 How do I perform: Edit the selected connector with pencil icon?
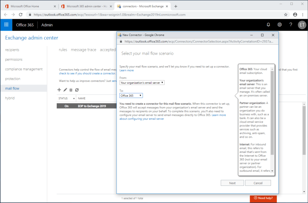click(x=65, y=89)
